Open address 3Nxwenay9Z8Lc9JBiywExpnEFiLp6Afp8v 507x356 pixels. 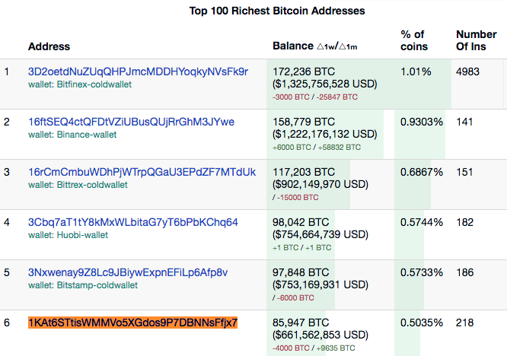pyautogui.click(x=128, y=272)
